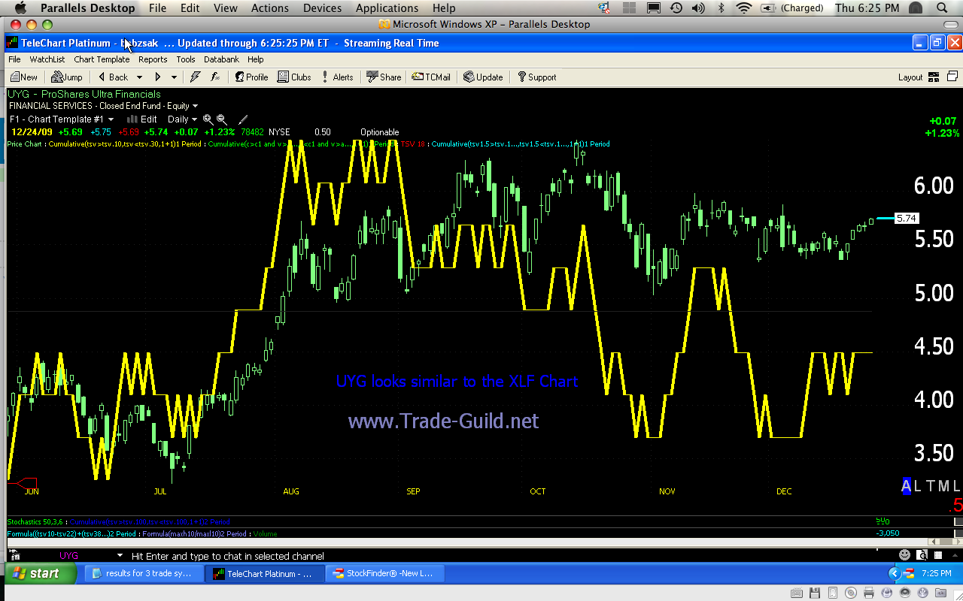Viewport: 963px width, 601px height.
Task: Click the Parallels floppy disk status icon
Action: [x=814, y=593]
